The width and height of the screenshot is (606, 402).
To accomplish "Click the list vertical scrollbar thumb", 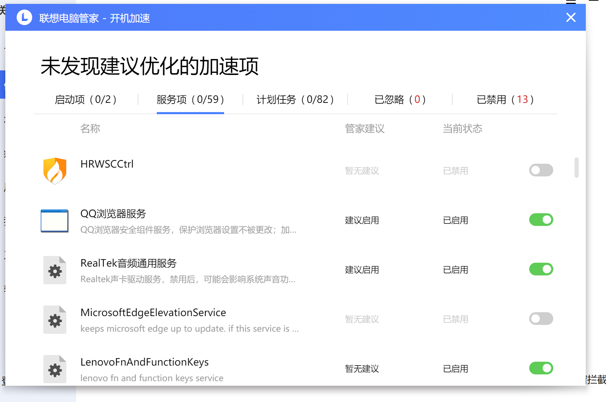I will click(576, 168).
